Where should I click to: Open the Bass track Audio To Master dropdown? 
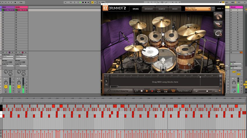(x=8, y=66)
